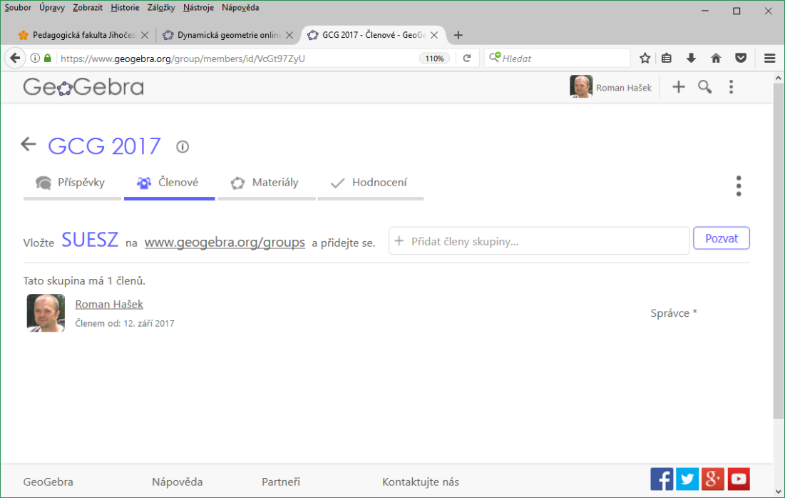Click the SUESZ group code
The image size is (785, 498).
(90, 240)
